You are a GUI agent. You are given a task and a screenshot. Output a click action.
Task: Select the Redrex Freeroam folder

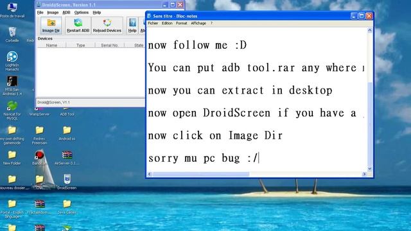pos(40,135)
